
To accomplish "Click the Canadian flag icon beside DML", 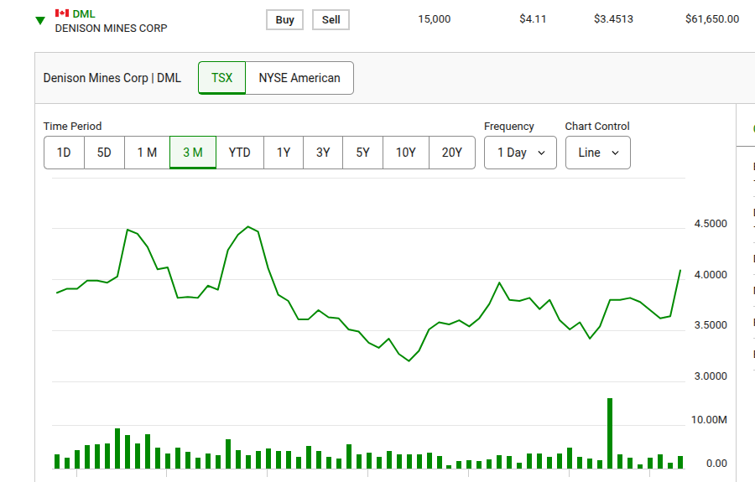I will tap(61, 13).
